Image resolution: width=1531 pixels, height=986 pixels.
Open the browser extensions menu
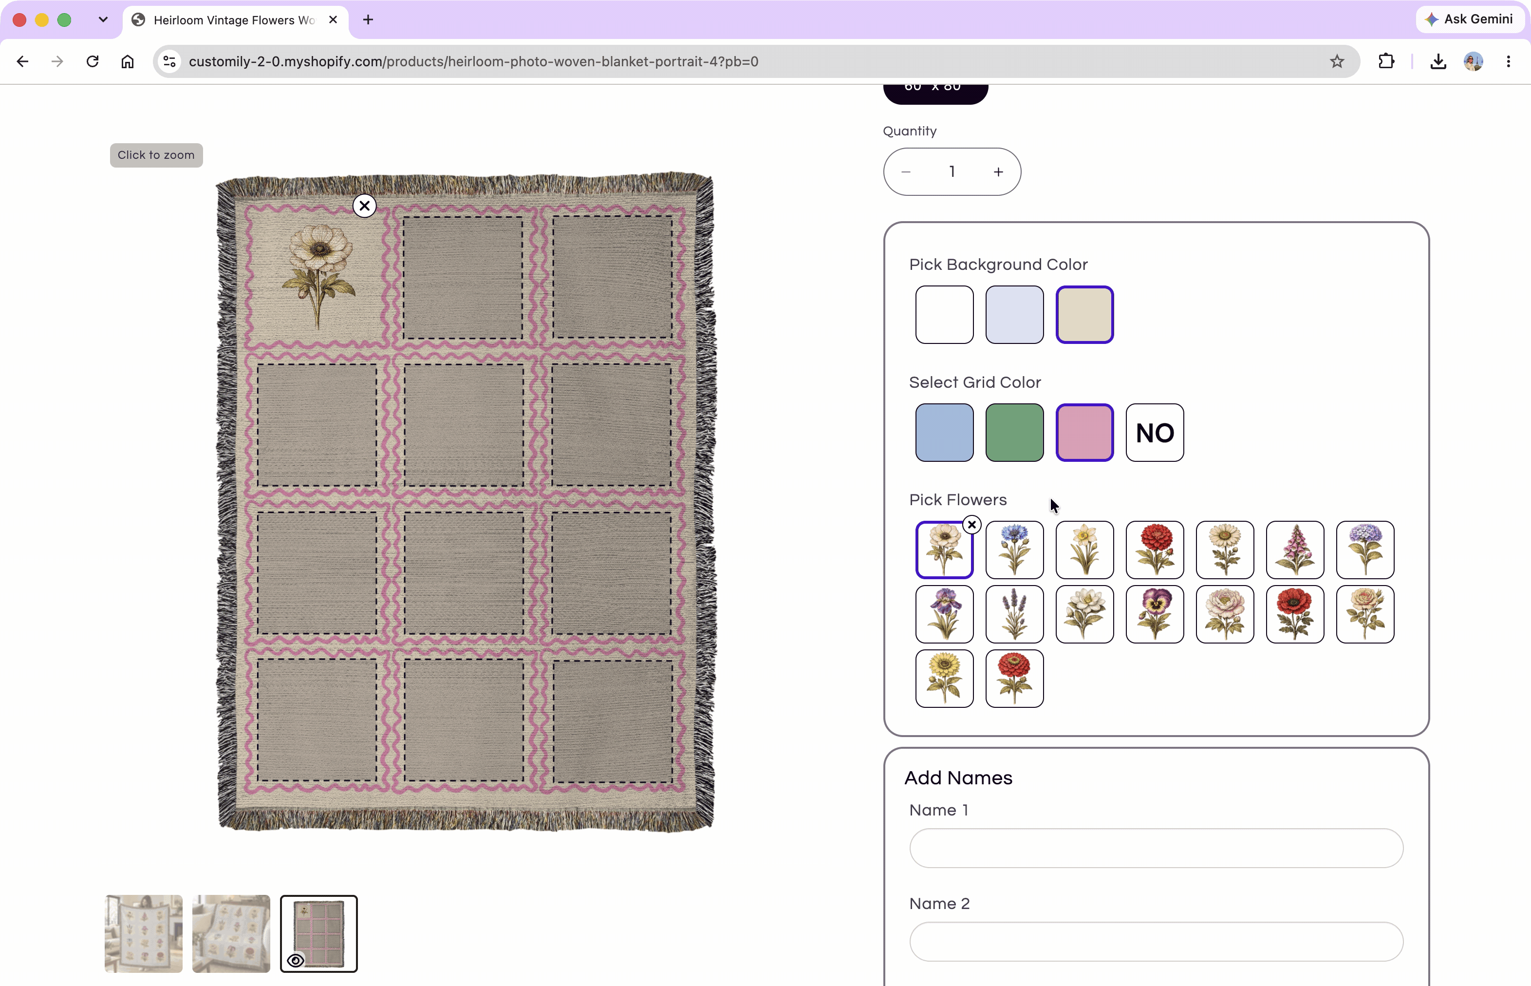pyautogui.click(x=1386, y=61)
